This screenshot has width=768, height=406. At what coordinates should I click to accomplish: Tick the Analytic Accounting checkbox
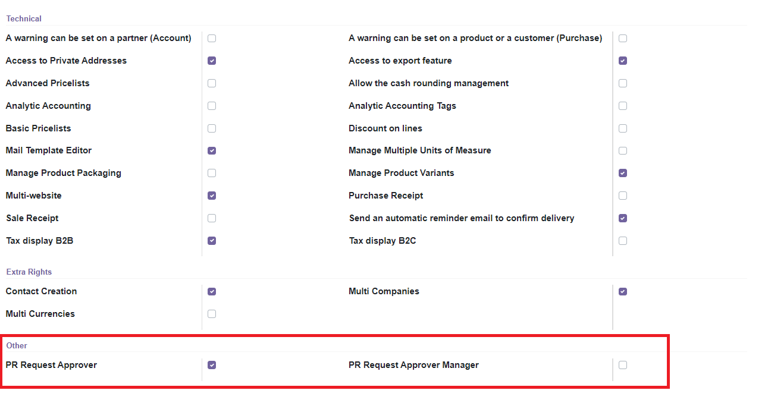(x=212, y=106)
